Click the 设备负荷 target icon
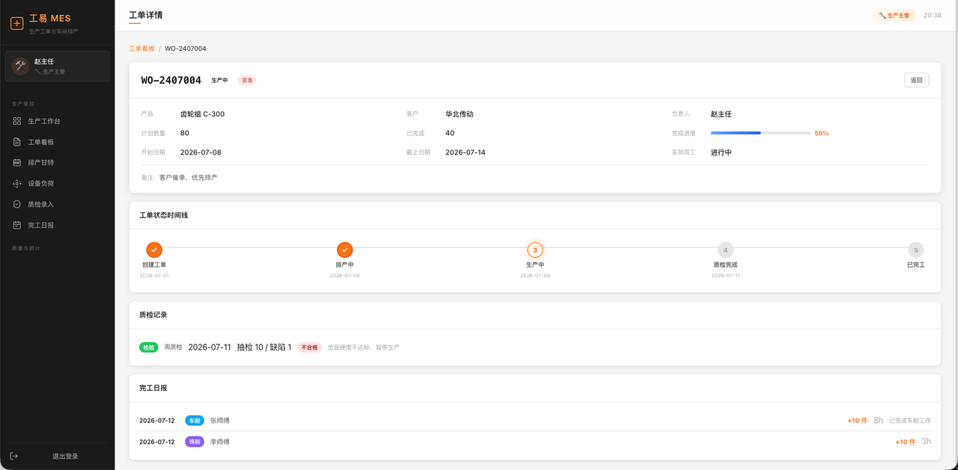 (x=17, y=183)
